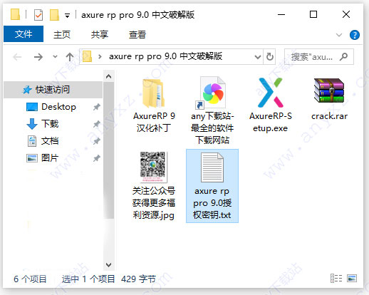Viewport: 369px width, 295px height.
Task: Select the AxureRP-Setup.exe file icon
Action: click(x=271, y=93)
